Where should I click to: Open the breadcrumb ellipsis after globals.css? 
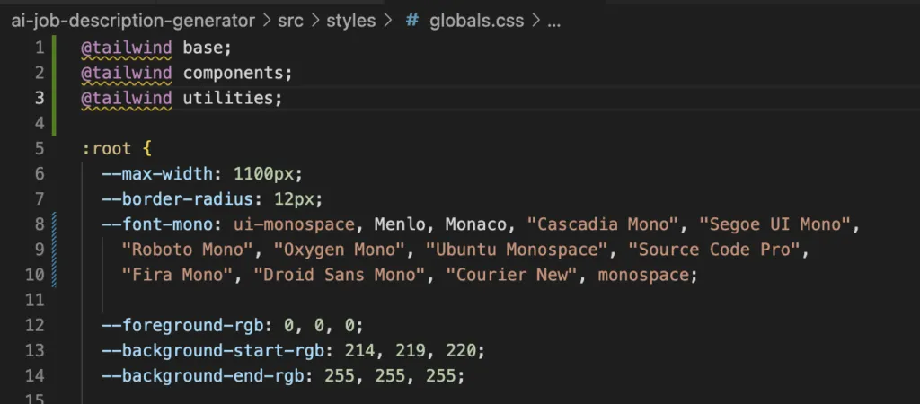point(553,20)
